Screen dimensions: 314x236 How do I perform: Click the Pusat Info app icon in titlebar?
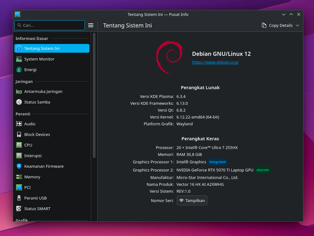pos(17,14)
